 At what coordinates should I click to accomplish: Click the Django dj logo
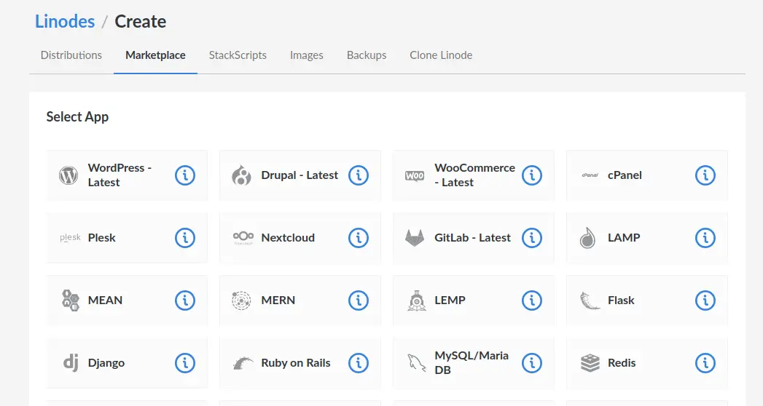(x=71, y=363)
